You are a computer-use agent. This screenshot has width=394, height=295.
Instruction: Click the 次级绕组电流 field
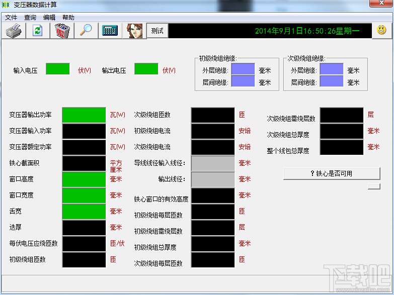pyautogui.click(x=213, y=147)
